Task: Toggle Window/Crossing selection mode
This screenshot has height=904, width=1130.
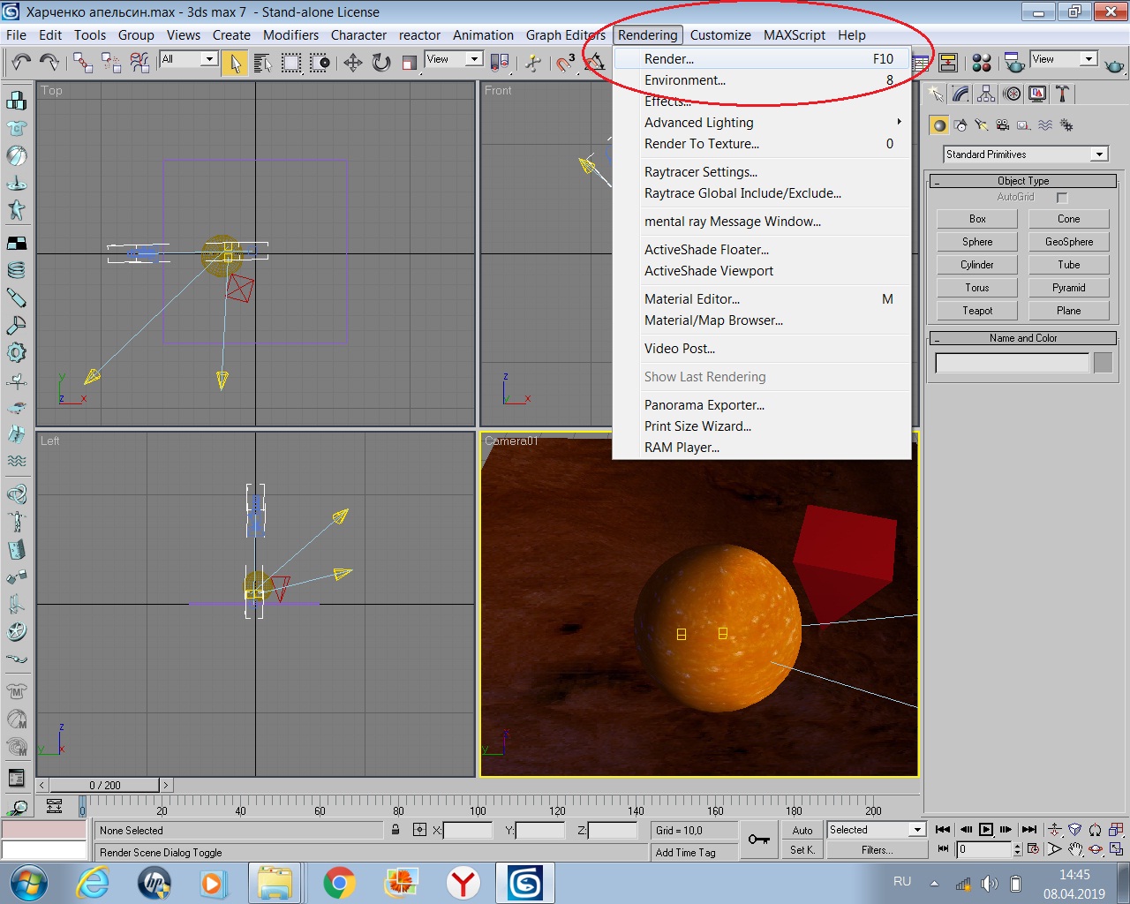Action: point(320,63)
